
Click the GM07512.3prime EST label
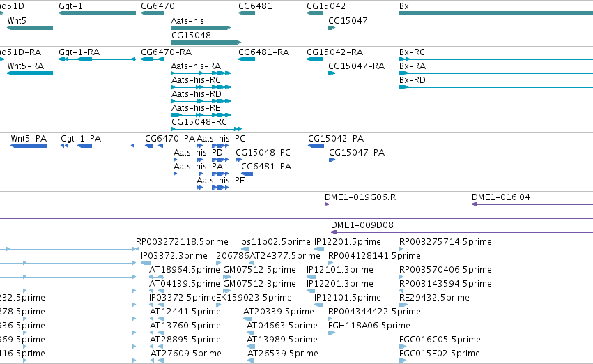259,285
